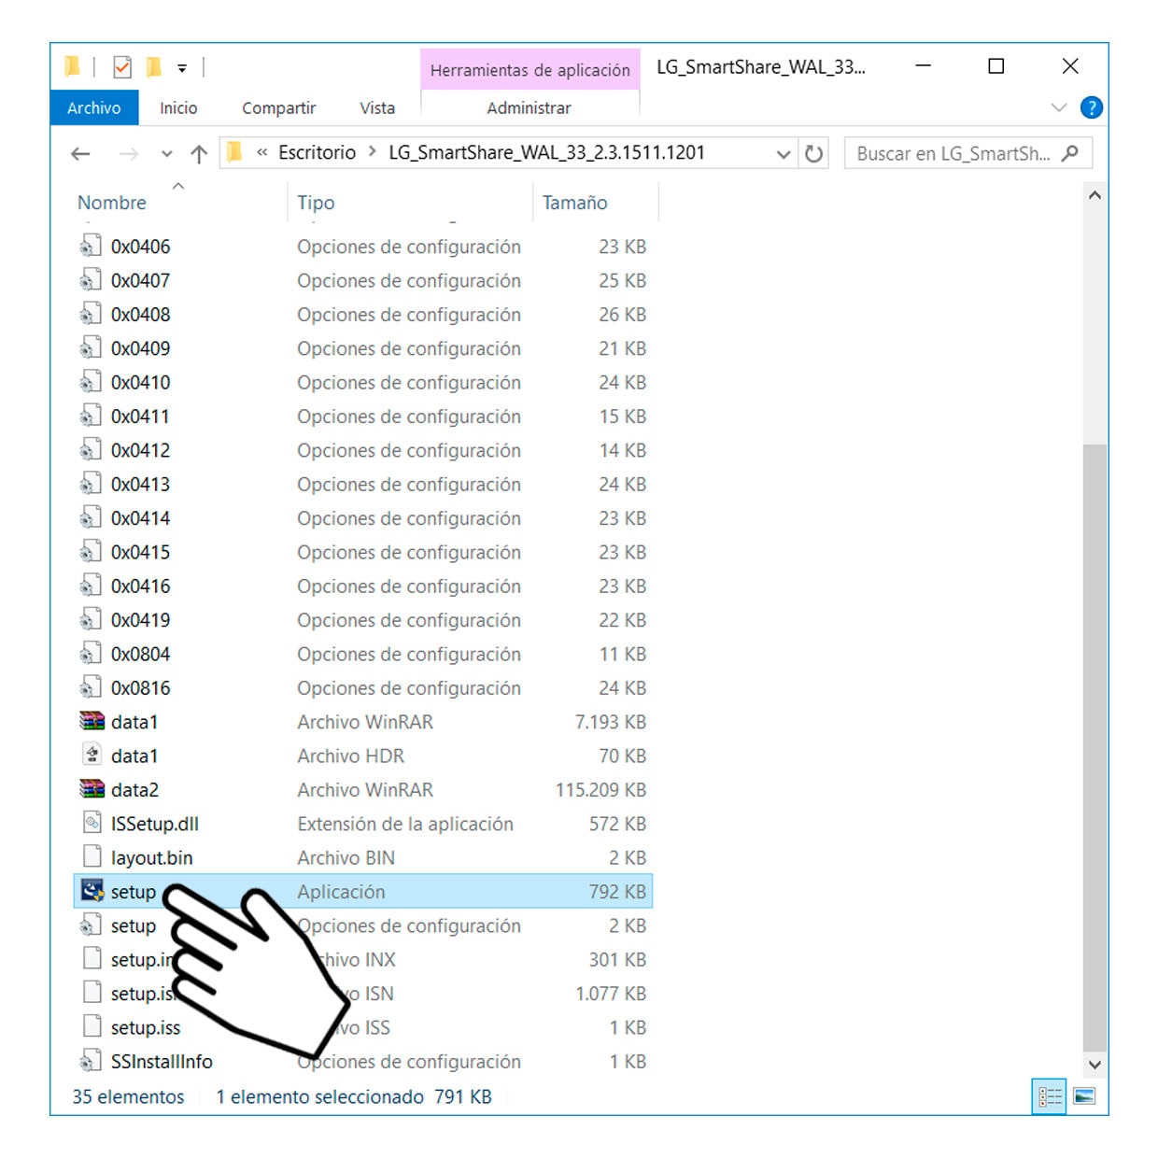Select the 0x0419 file name

140,619
